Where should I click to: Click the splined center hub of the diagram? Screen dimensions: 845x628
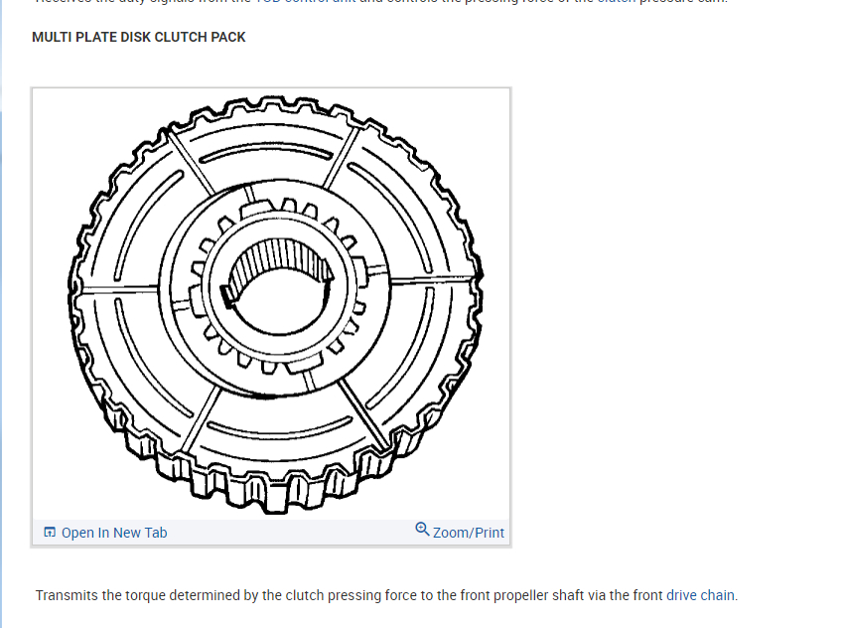point(279,286)
